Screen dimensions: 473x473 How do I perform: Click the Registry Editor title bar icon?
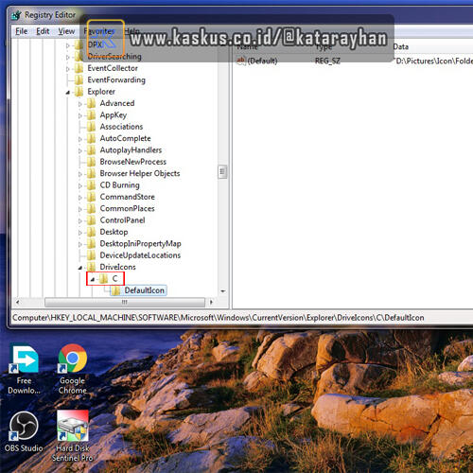pyautogui.click(x=16, y=15)
